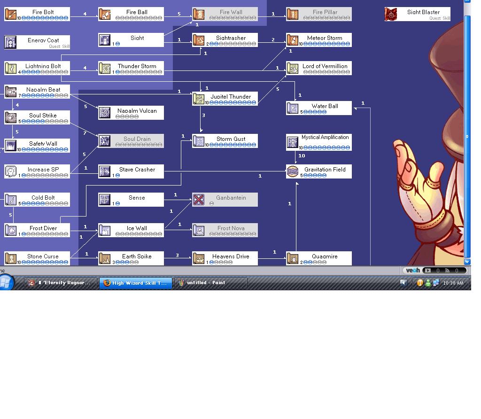Click the Soul Drain skill name
Screen dimensions: 481x419
coord(137,139)
